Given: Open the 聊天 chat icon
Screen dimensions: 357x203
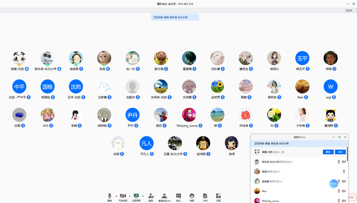Looking at the screenshot, I should pyautogui.click(x=178, y=196).
